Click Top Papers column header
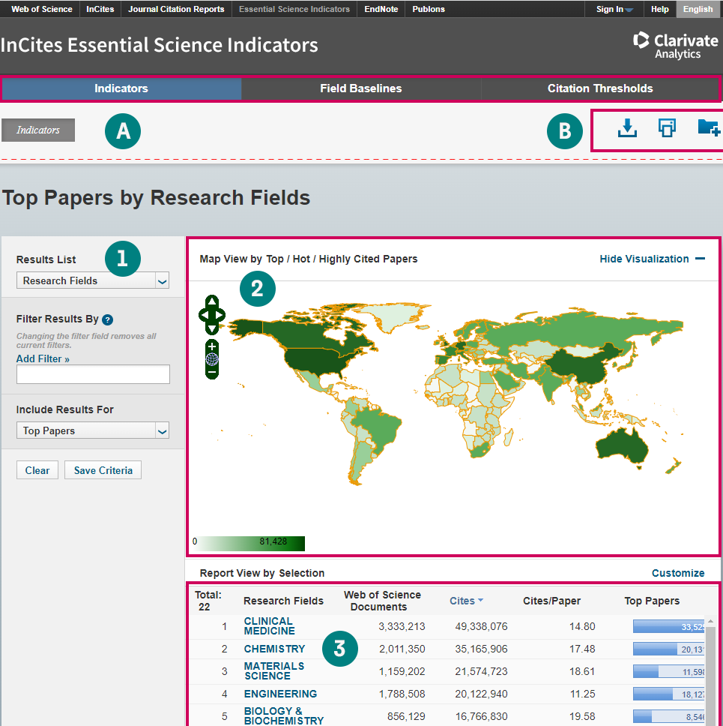Viewport: 723px width, 726px height. pos(652,601)
